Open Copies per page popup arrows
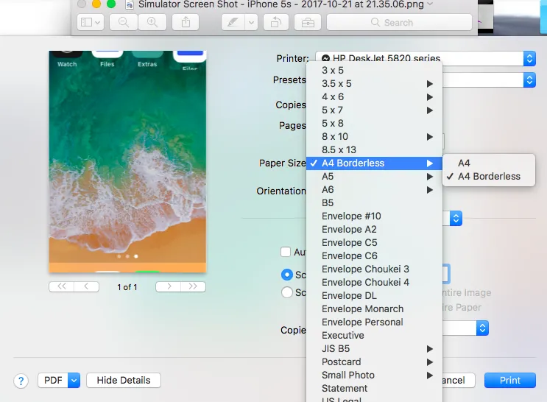This screenshot has width=547, height=402. (x=482, y=328)
